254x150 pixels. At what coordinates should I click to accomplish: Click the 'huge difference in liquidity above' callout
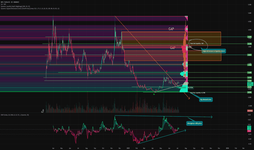tap(214, 51)
